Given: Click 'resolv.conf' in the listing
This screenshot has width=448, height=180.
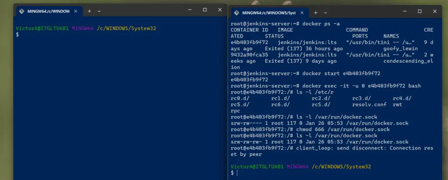Looking at the screenshot, I should 369,105.
